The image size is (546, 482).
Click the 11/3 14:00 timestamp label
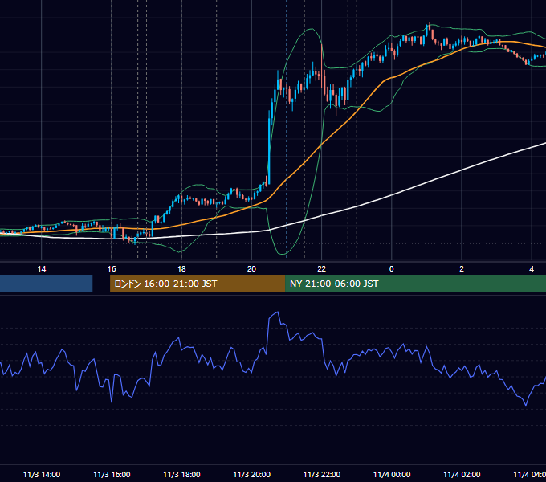(42, 474)
